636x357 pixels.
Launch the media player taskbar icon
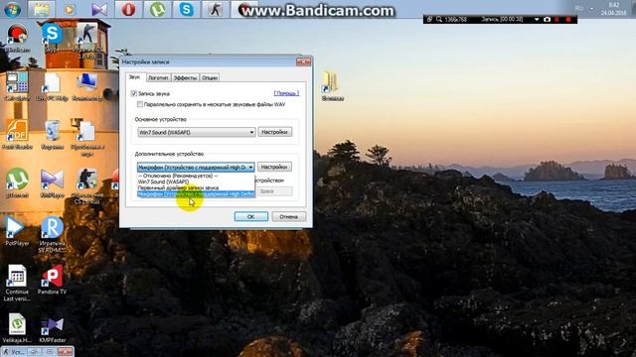coord(70,9)
